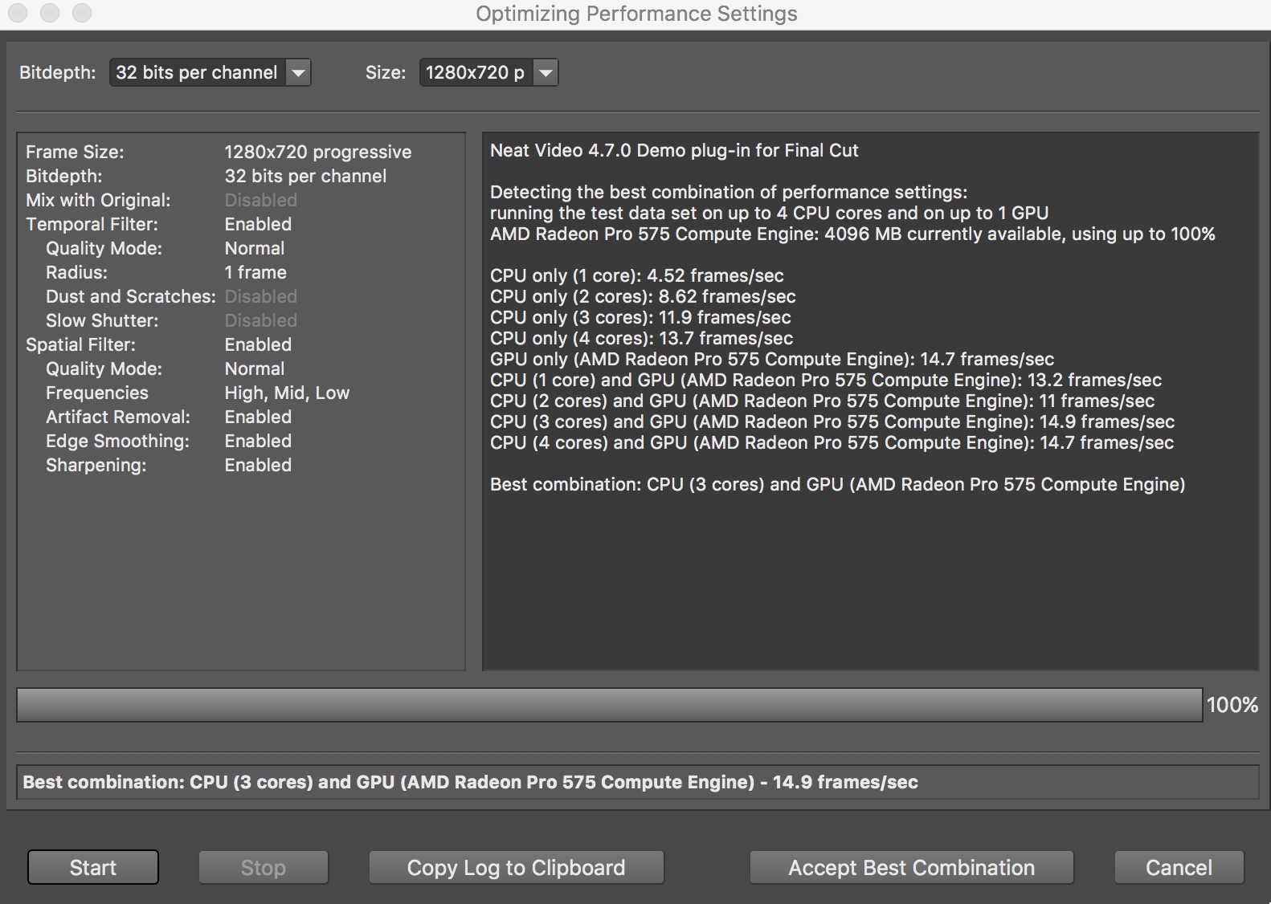Click 'Mix with Original:' row label
Screen dimensions: 1271x904
[x=98, y=200]
